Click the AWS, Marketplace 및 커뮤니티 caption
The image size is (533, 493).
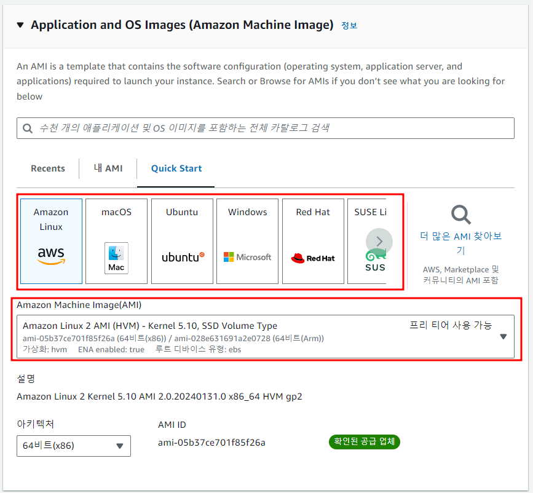tap(461, 275)
